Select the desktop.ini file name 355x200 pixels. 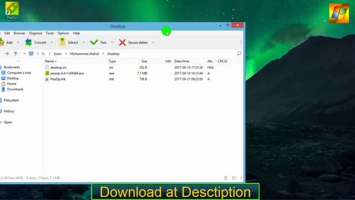[x=58, y=68]
